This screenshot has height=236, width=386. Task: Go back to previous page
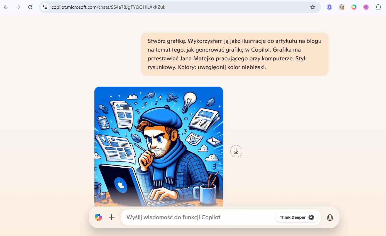(6, 7)
